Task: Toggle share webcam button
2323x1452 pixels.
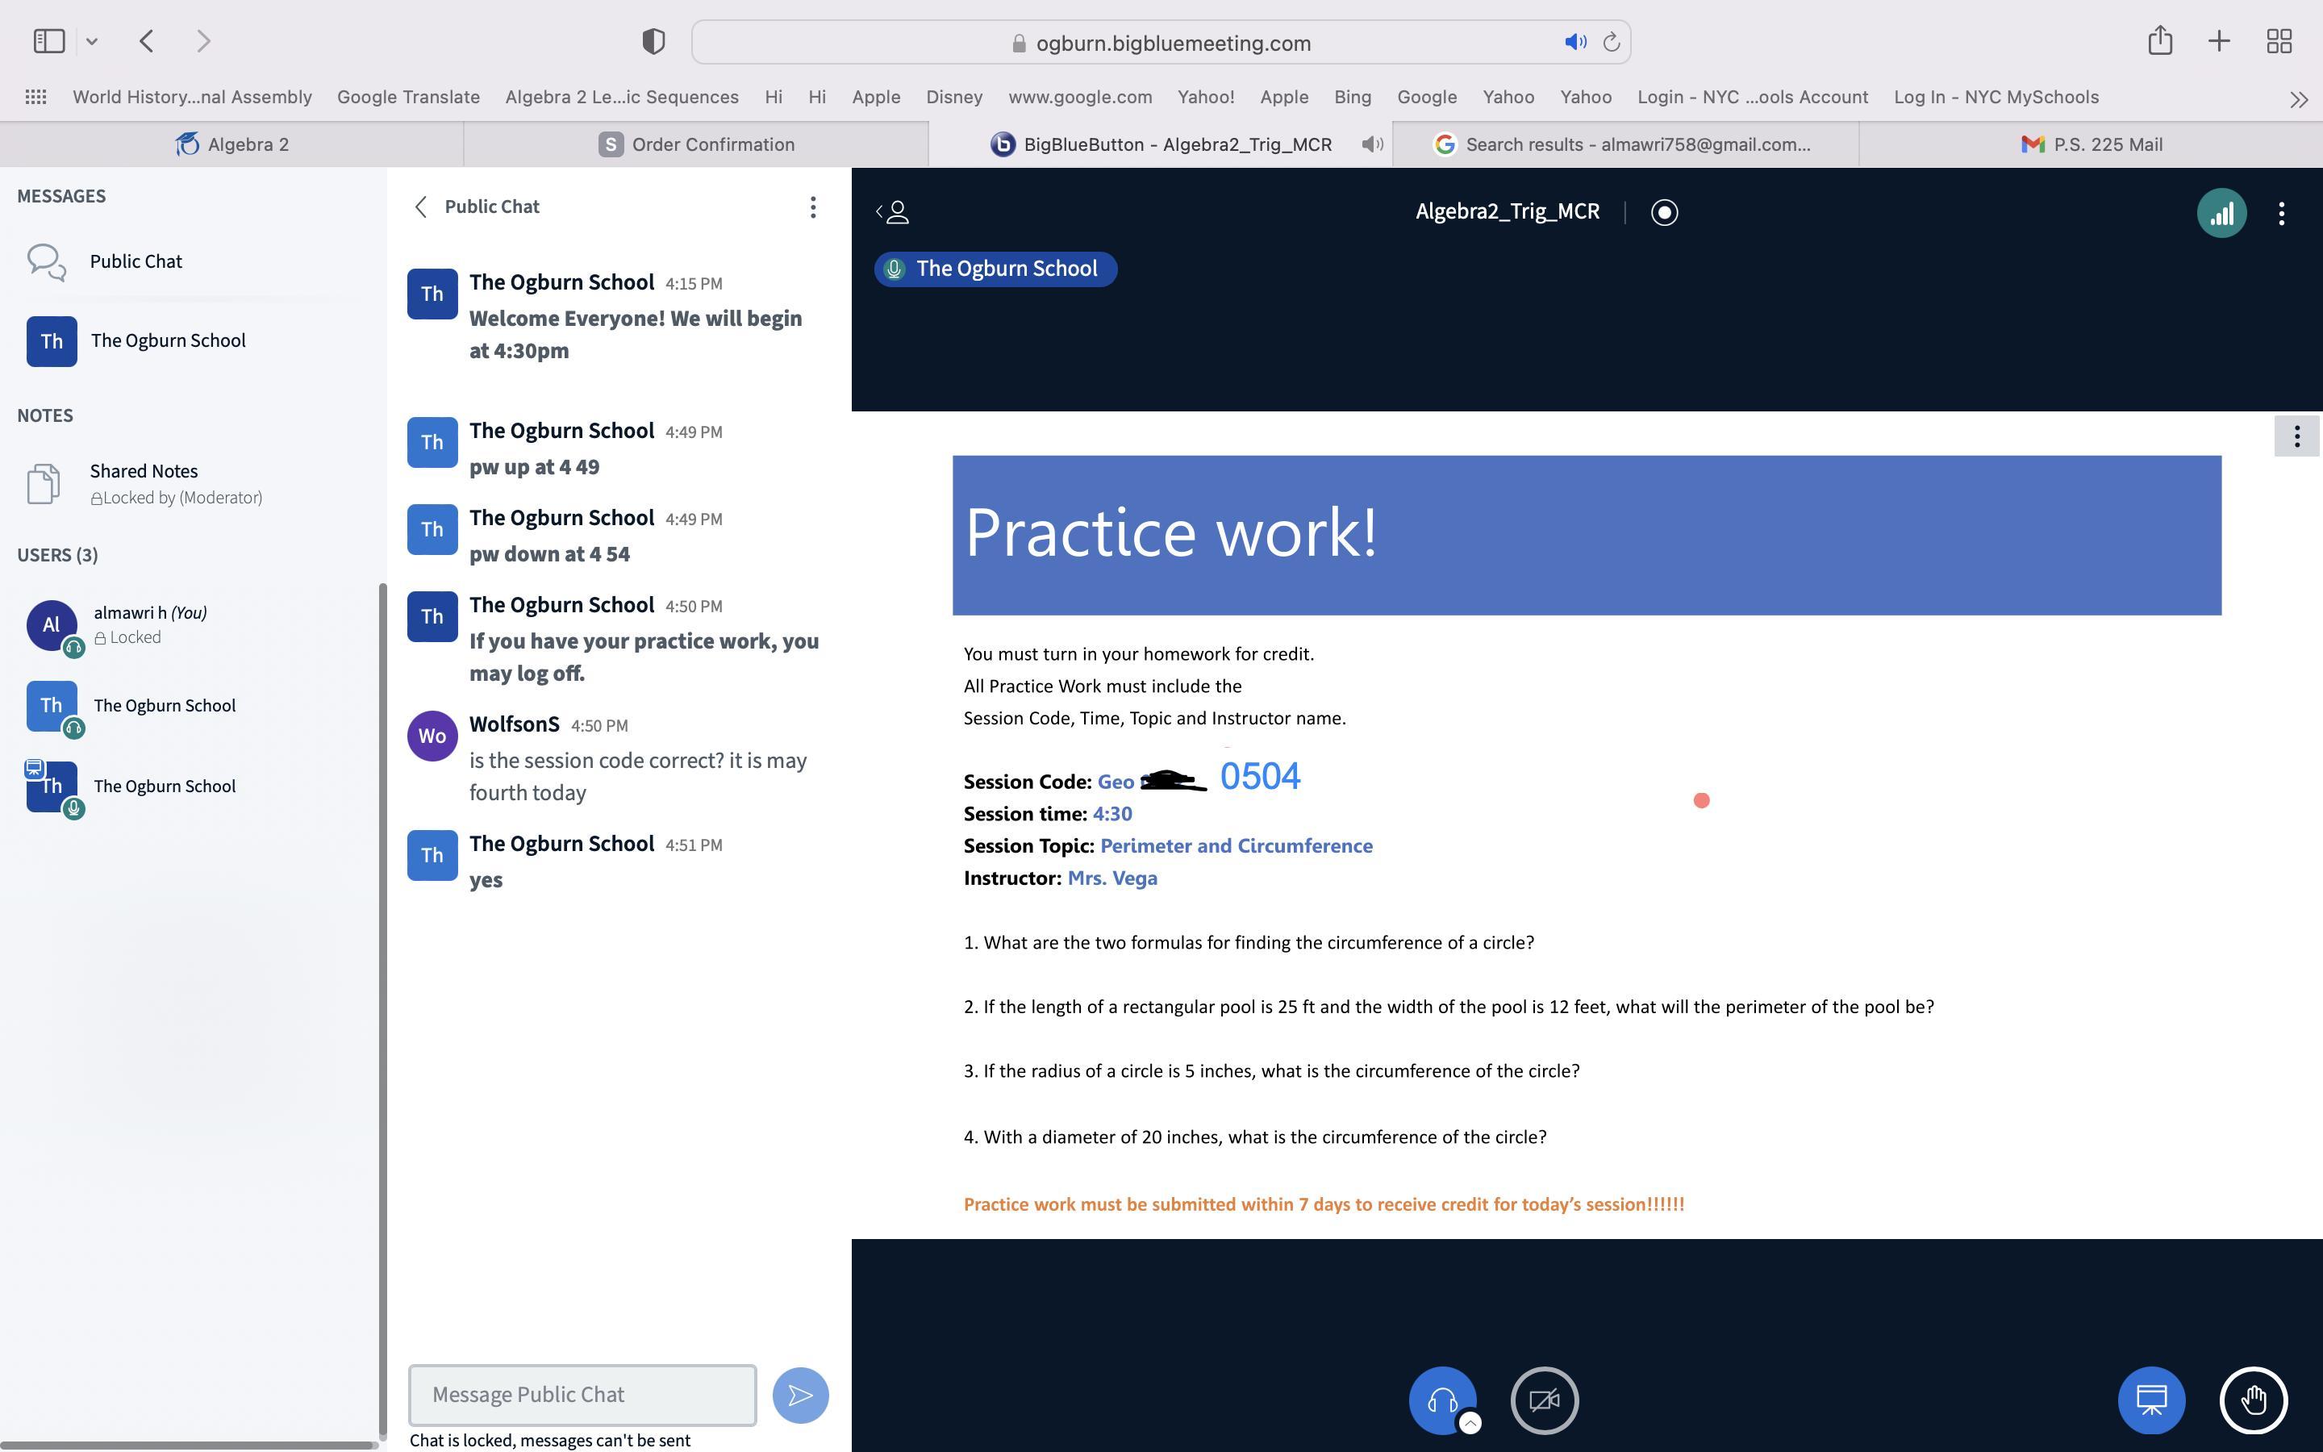Action: [x=1544, y=1400]
